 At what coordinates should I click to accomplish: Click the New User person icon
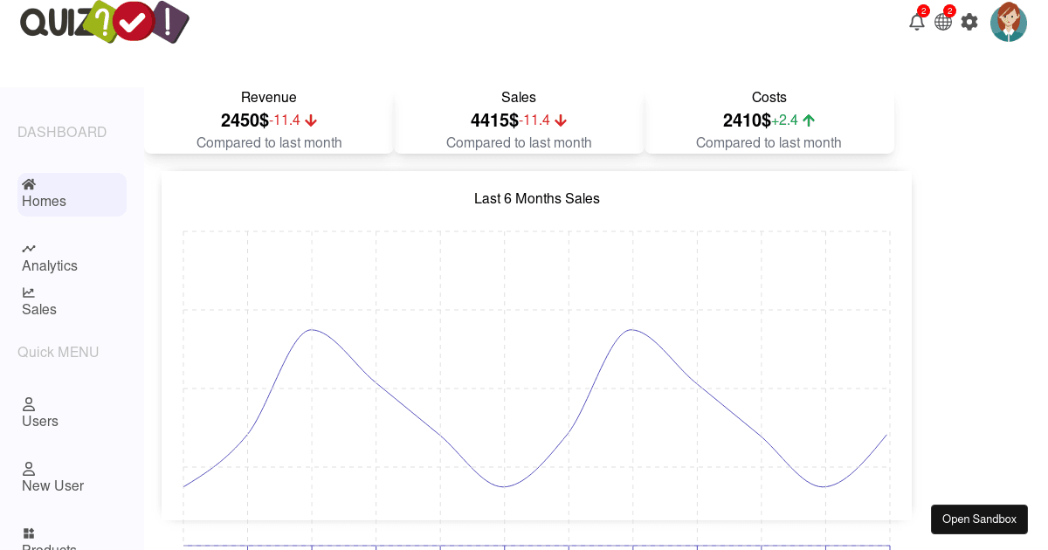coord(29,469)
